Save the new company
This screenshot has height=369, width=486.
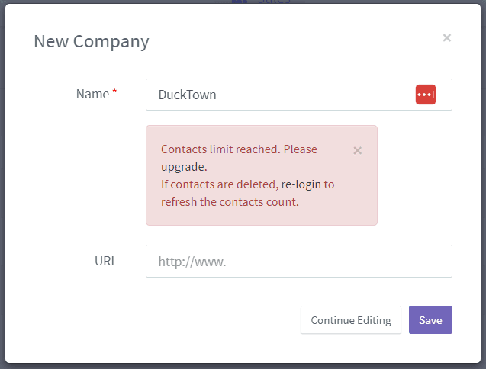click(430, 320)
